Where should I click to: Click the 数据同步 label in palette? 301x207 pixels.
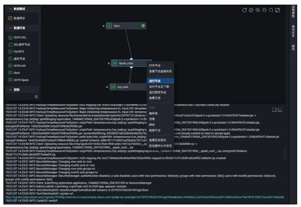(x=19, y=18)
